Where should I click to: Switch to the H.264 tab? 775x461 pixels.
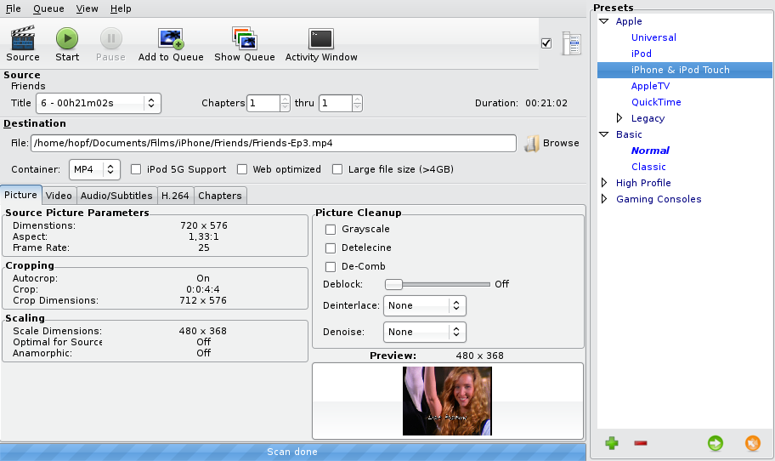click(175, 196)
